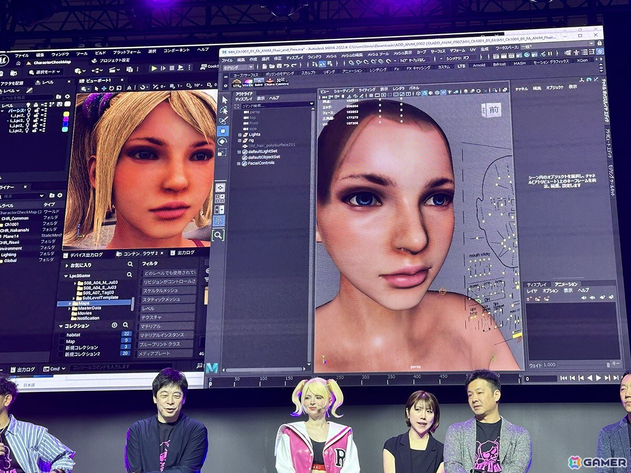The height and width of the screenshot is (473, 631).
Task: Select Maya's Lasso selection tool
Action: [x=223, y=110]
